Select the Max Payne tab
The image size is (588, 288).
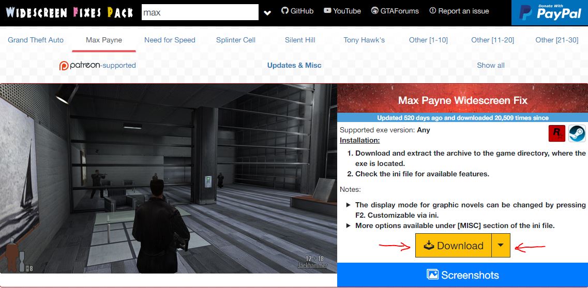(x=104, y=40)
